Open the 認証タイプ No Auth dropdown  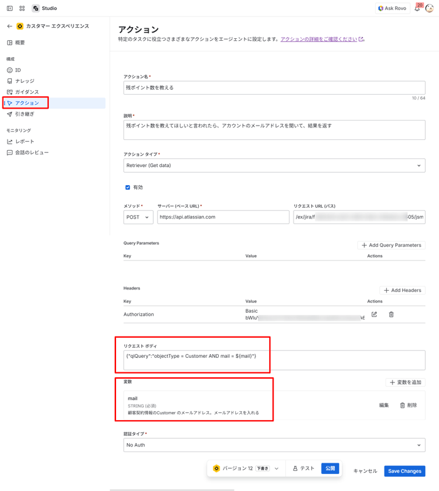(x=274, y=445)
